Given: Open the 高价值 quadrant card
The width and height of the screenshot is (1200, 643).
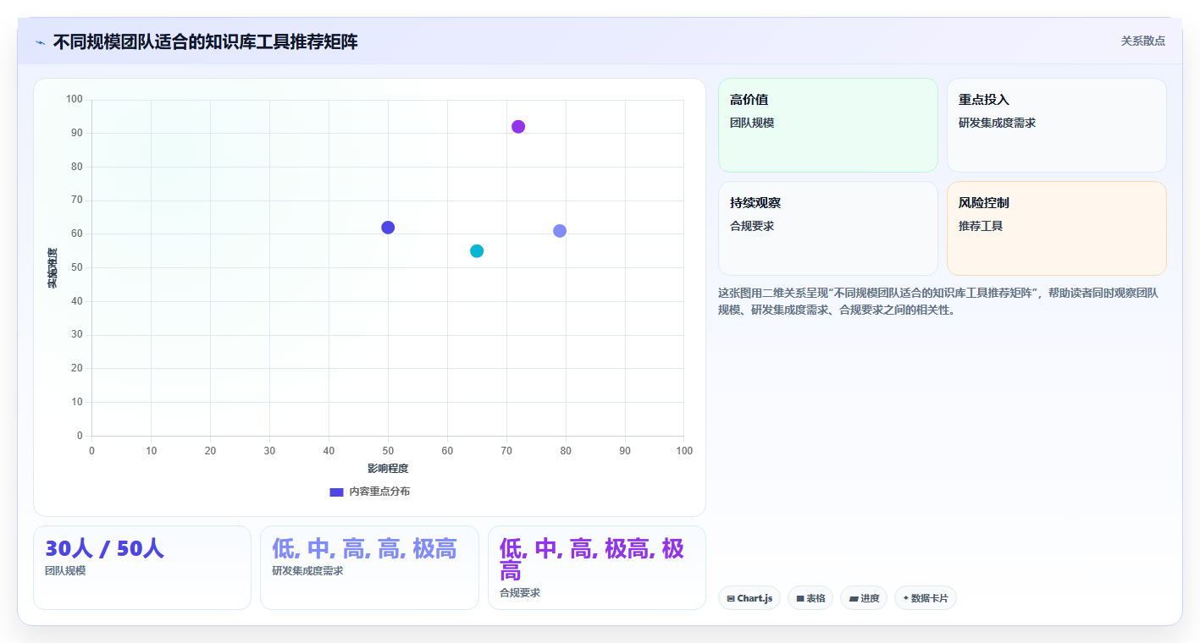Looking at the screenshot, I should point(828,125).
